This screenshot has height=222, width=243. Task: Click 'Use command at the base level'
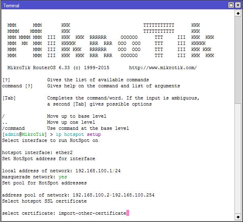pyautogui.click(x=88, y=128)
